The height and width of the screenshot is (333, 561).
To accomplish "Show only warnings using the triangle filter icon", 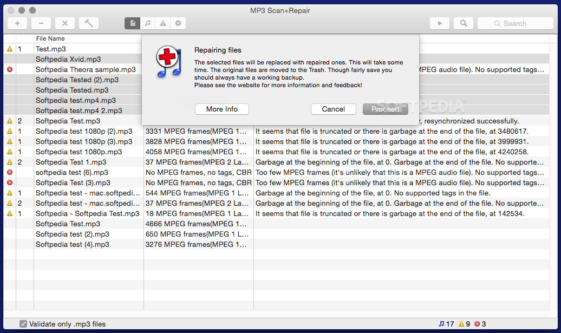I will [162, 23].
